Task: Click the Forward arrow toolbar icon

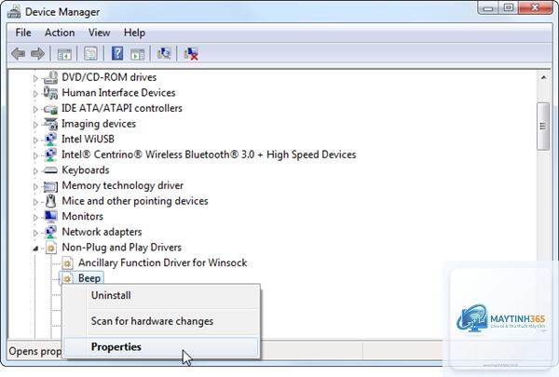Action: point(38,54)
